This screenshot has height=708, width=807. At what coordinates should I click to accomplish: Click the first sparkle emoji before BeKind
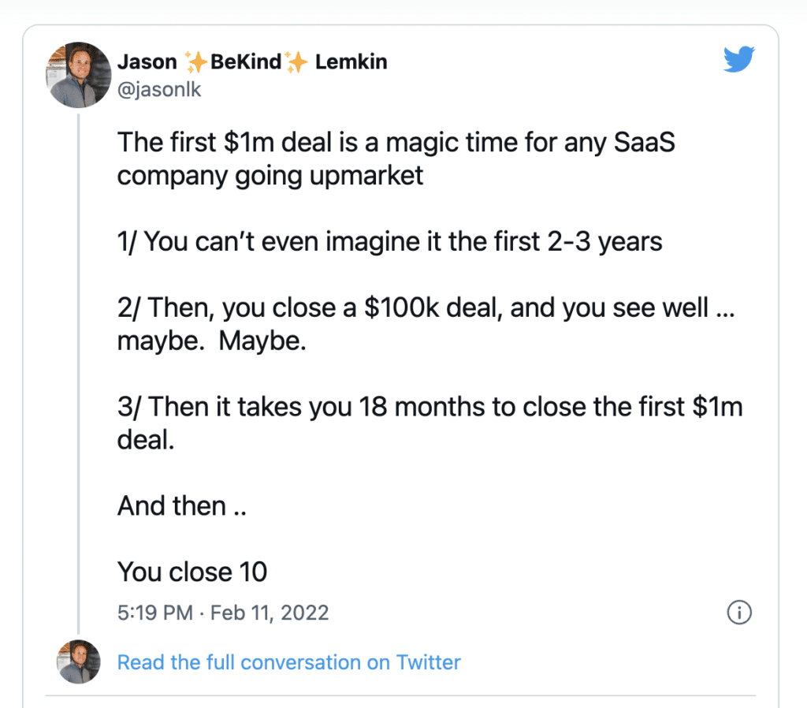[195, 62]
